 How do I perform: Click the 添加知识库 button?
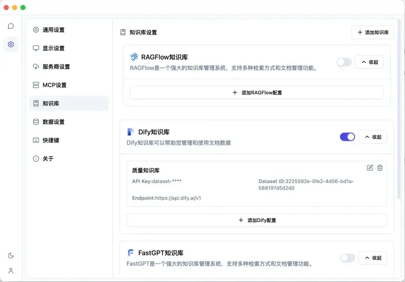372,33
